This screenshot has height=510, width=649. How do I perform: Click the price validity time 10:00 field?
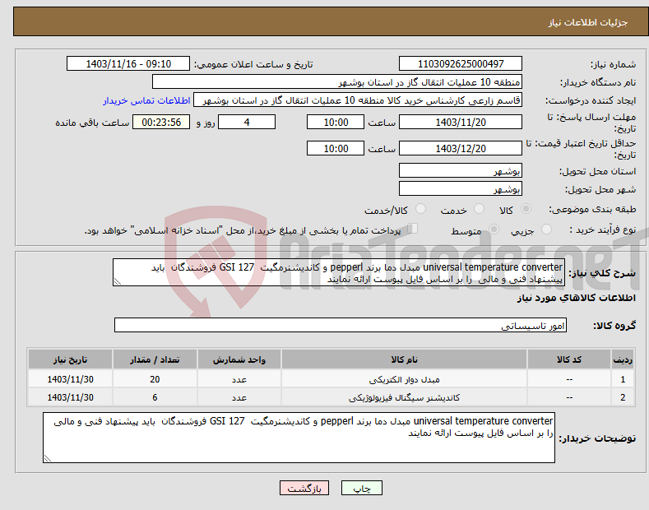pyautogui.click(x=336, y=148)
